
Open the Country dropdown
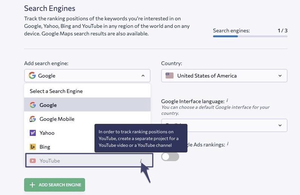coord(224,76)
